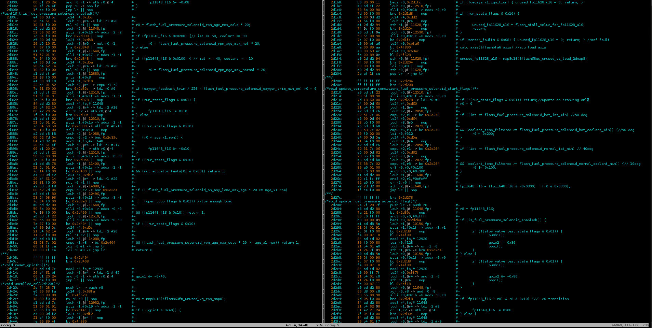Place cursor on address 2d400 in left pane
This screenshot has width=652, height=328.
coord(12,246)
